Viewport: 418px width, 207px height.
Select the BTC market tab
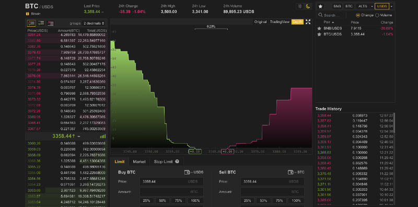point(349,6)
